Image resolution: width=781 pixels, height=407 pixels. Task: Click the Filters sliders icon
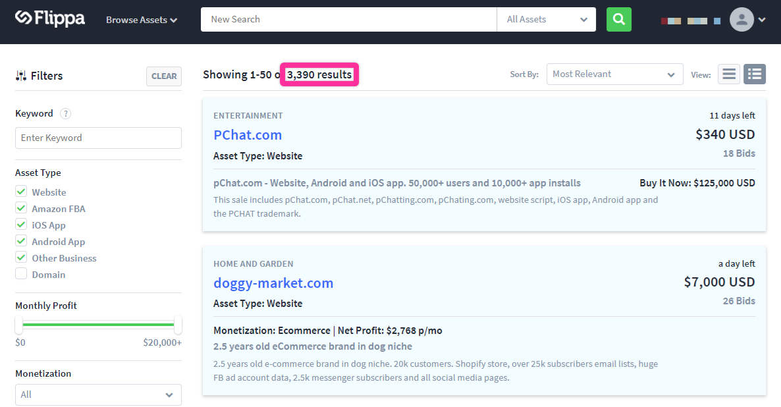pyautogui.click(x=21, y=76)
